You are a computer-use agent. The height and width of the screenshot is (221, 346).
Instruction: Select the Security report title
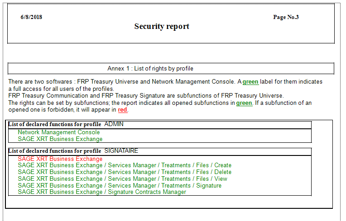coord(162,26)
